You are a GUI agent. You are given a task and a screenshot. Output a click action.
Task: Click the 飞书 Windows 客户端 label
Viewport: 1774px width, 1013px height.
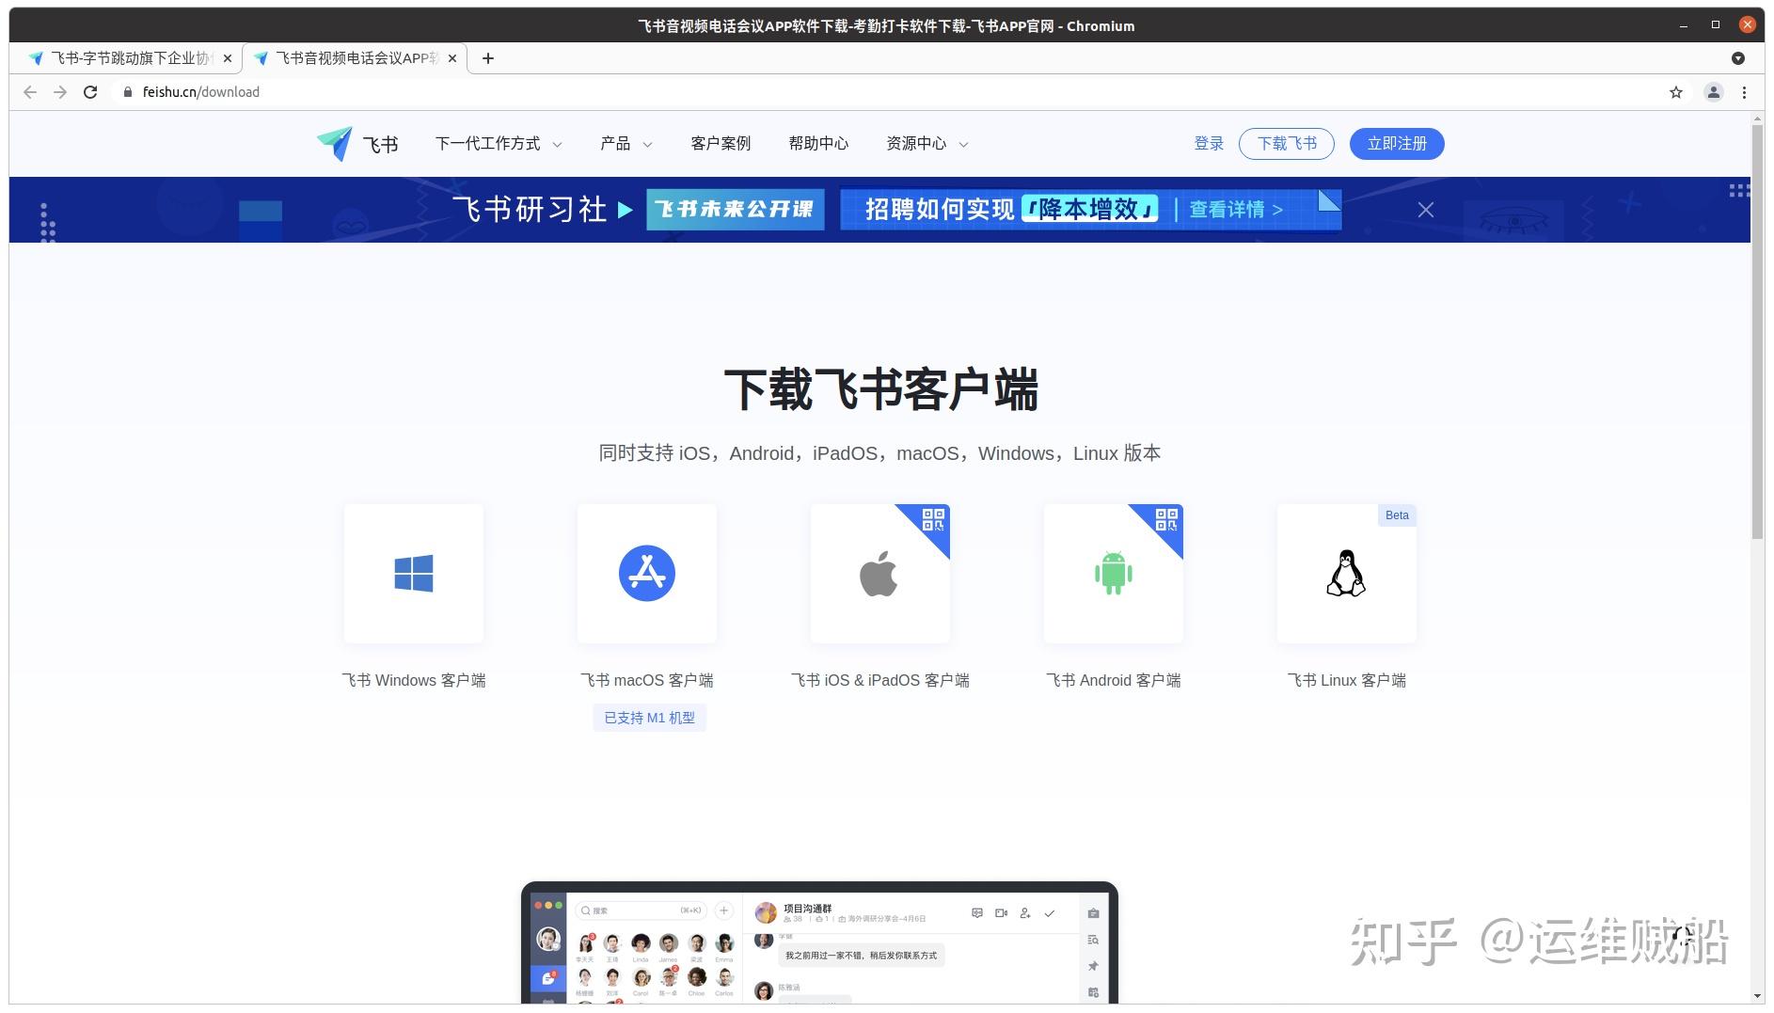click(414, 680)
